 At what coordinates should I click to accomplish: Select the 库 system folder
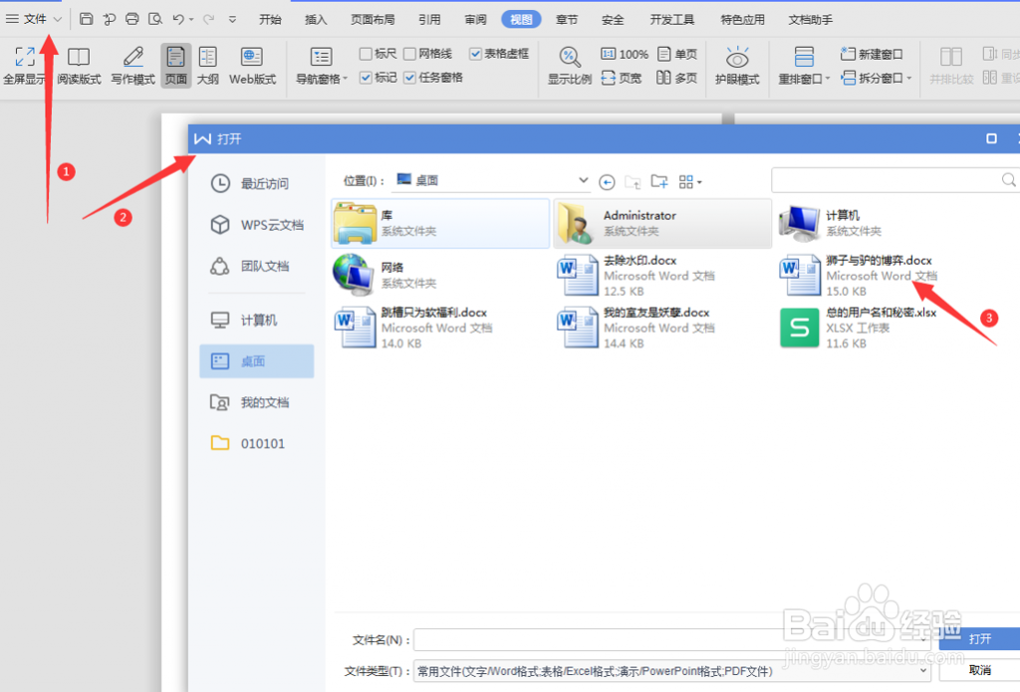click(440, 223)
